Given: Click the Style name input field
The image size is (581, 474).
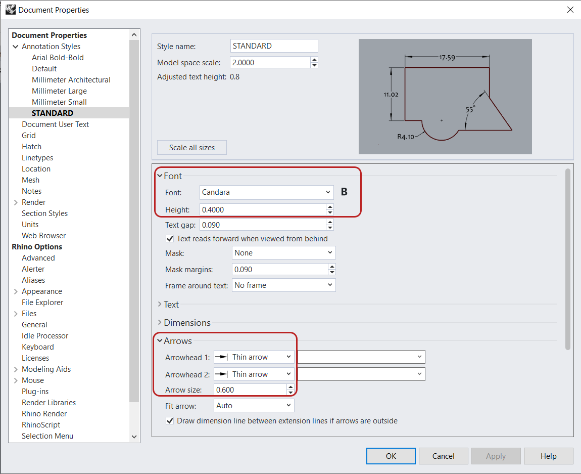Looking at the screenshot, I should point(274,46).
